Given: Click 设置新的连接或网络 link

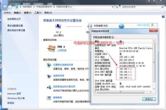Looking at the screenshot, I should tap(63, 65).
